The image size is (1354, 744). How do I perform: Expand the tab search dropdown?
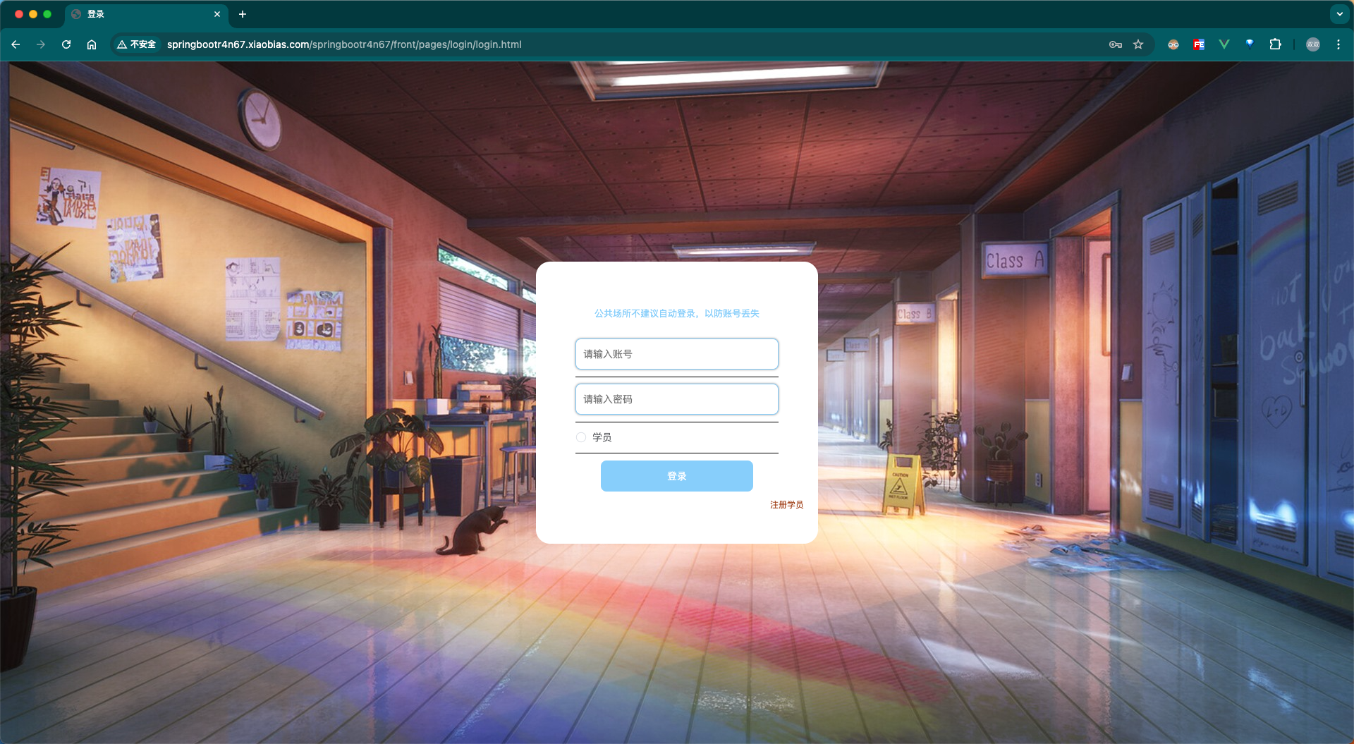1340,14
